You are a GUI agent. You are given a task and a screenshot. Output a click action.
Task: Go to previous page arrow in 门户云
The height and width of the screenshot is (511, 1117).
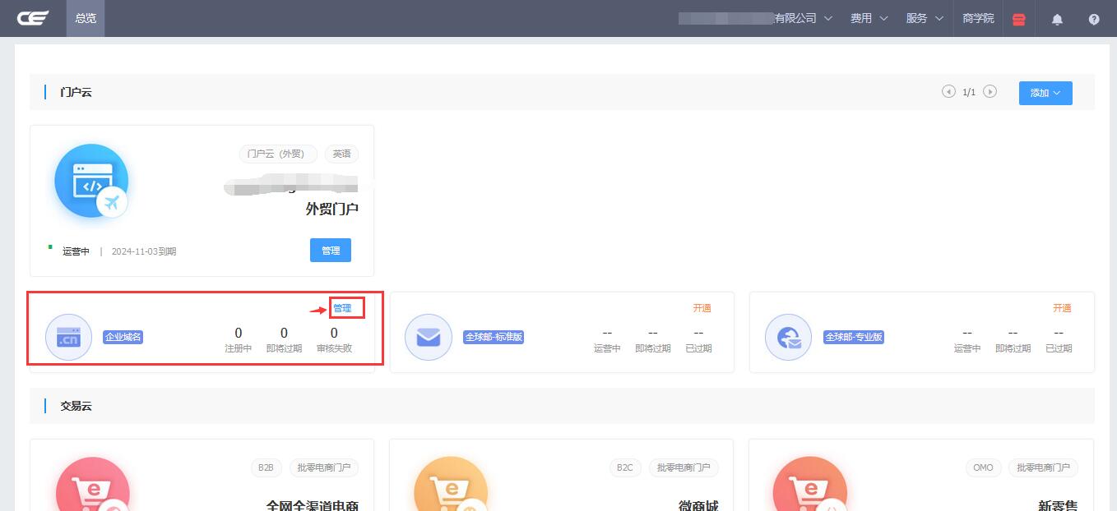click(x=948, y=92)
